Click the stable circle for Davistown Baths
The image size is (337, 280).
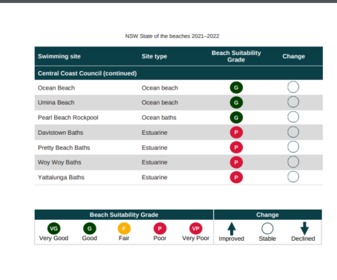tap(293, 132)
